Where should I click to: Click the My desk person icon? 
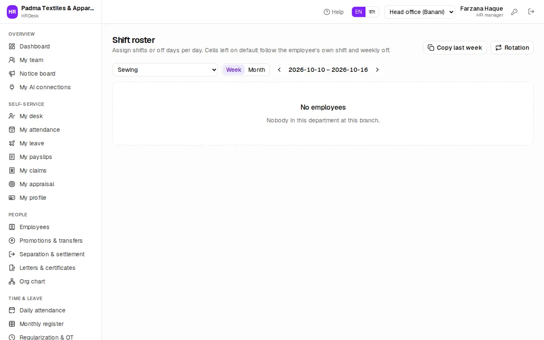(x=12, y=116)
